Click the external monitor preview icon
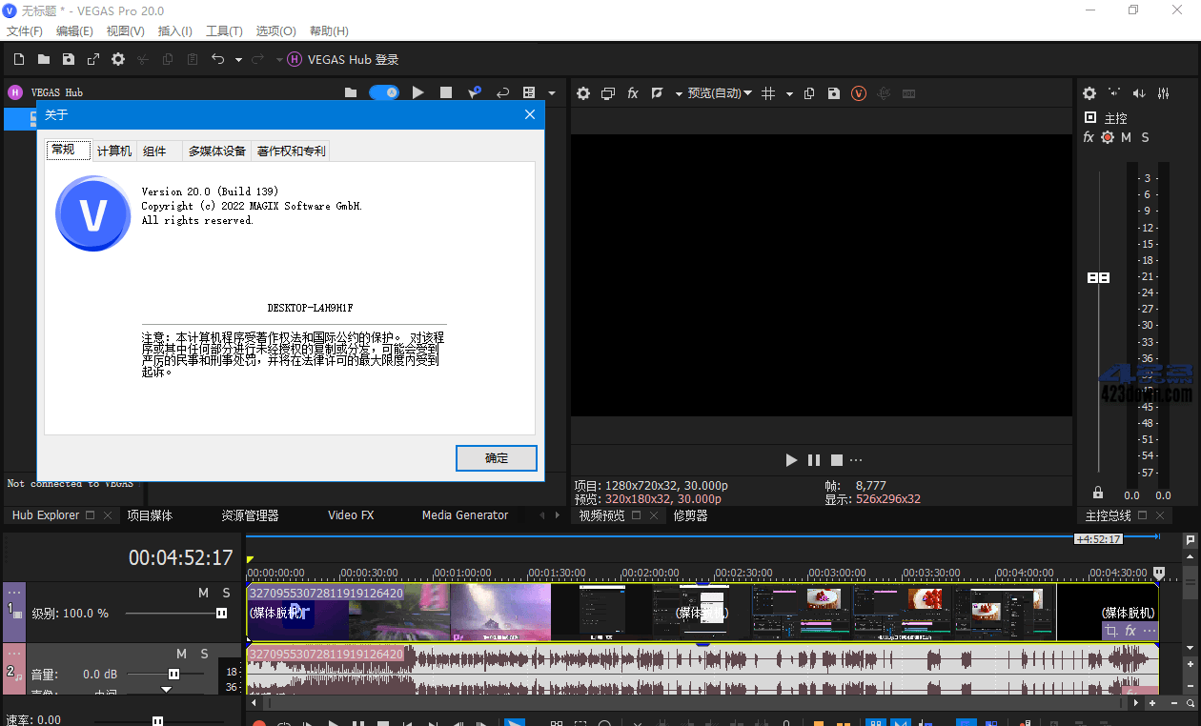 point(607,93)
